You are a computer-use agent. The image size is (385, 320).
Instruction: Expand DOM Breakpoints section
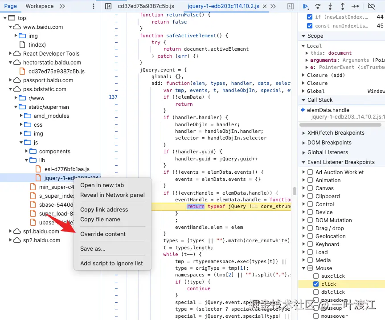click(x=303, y=143)
